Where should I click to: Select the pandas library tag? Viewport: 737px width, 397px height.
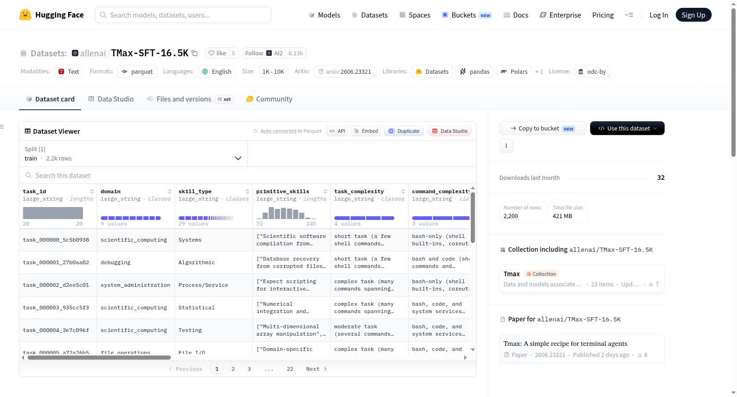coord(474,71)
